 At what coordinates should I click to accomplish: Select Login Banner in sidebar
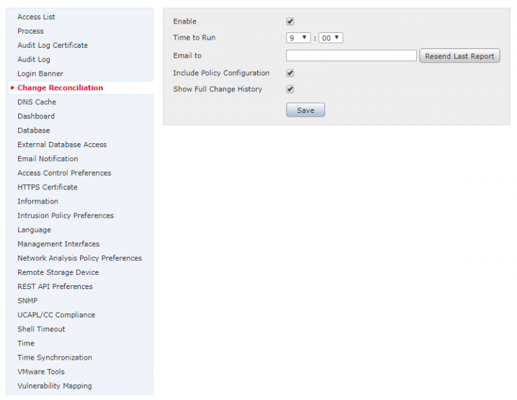[x=40, y=73]
